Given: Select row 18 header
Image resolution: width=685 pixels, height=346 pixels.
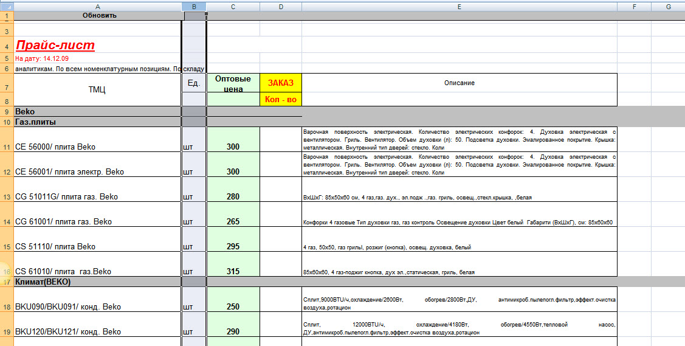Looking at the screenshot, I should point(7,299).
